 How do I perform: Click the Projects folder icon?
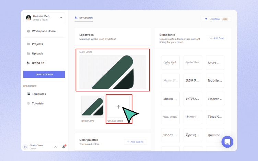28,44
